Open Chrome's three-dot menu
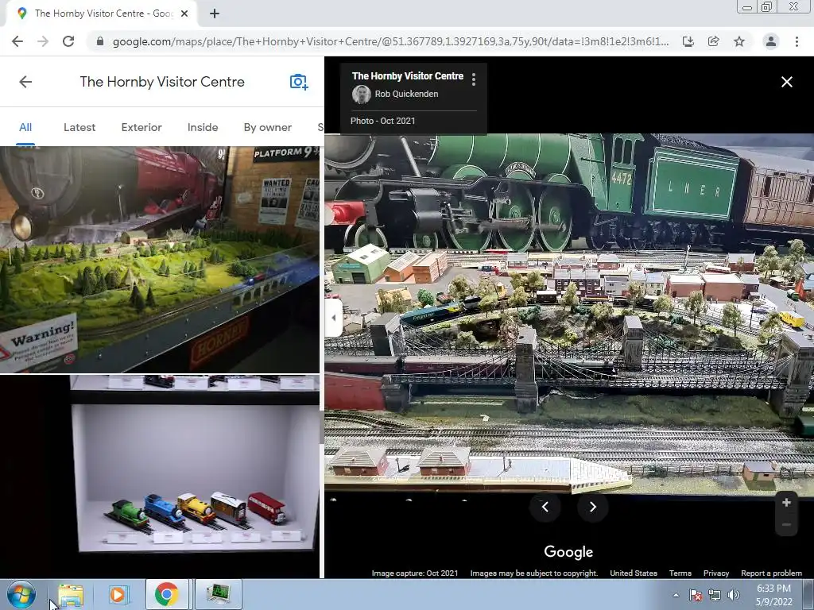The image size is (814, 610). pos(797,41)
